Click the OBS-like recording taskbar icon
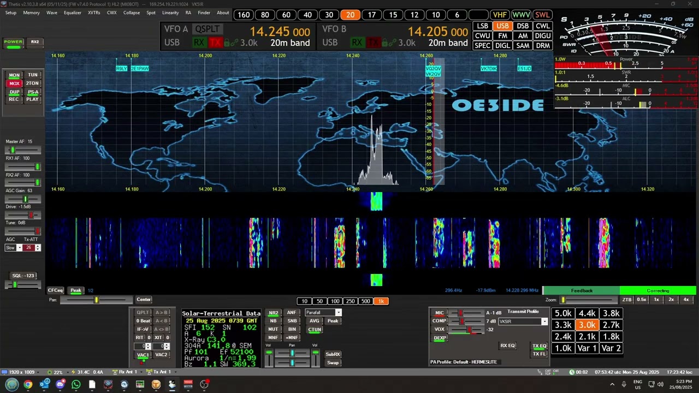Screen dimensions: 699x393 pos(204,384)
